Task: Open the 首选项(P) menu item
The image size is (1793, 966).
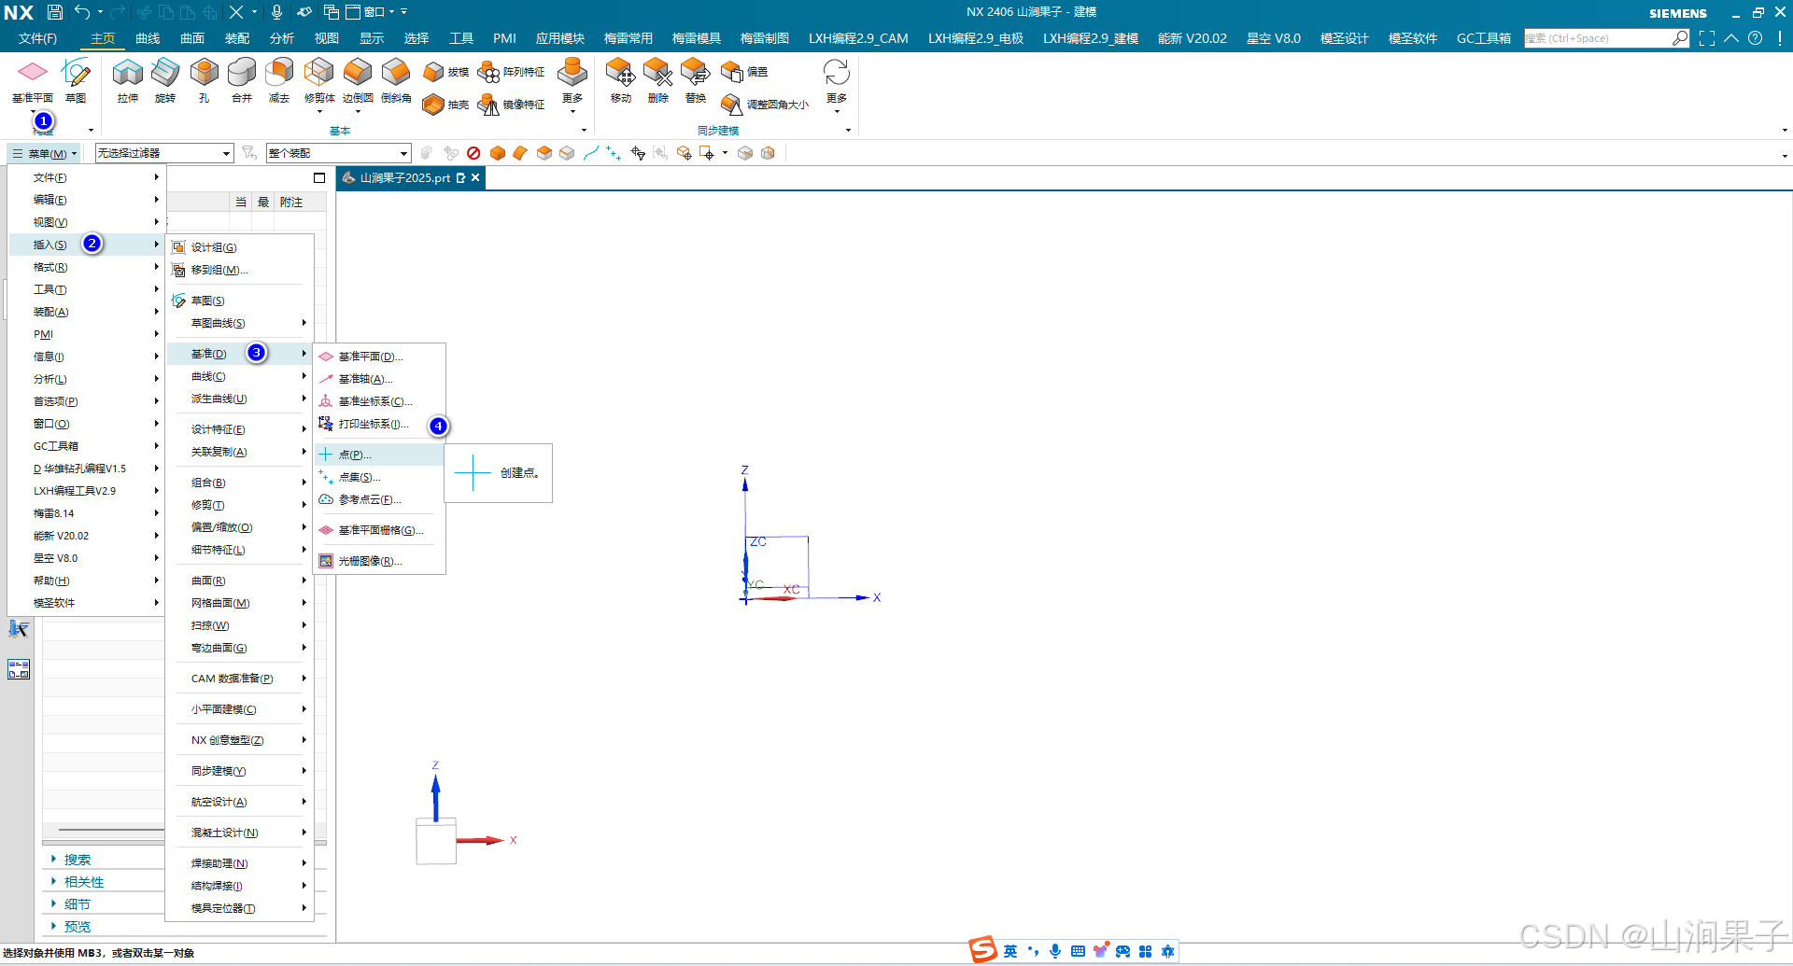Action: tap(86, 401)
